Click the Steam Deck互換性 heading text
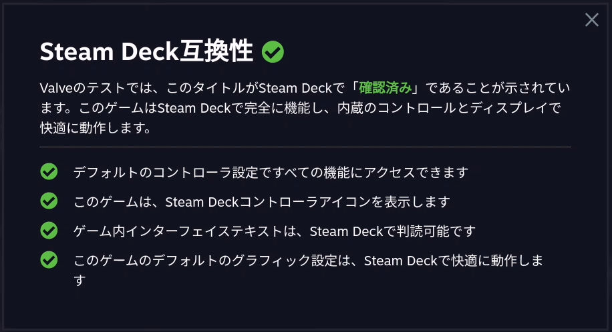 (146, 51)
